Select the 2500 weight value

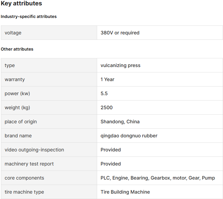click(x=106, y=108)
